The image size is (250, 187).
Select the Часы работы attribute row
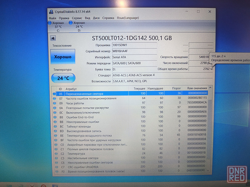130,103
